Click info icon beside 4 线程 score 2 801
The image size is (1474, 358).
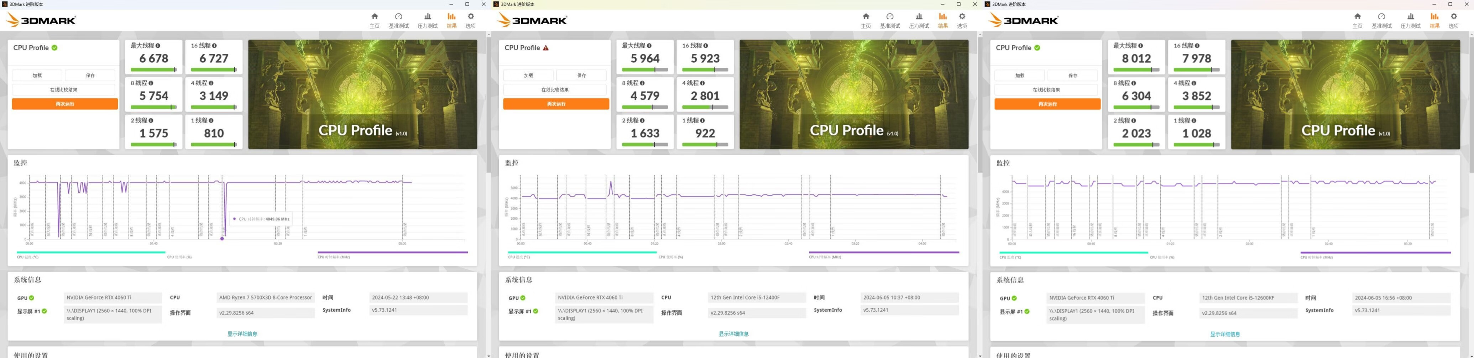pyautogui.click(x=703, y=83)
